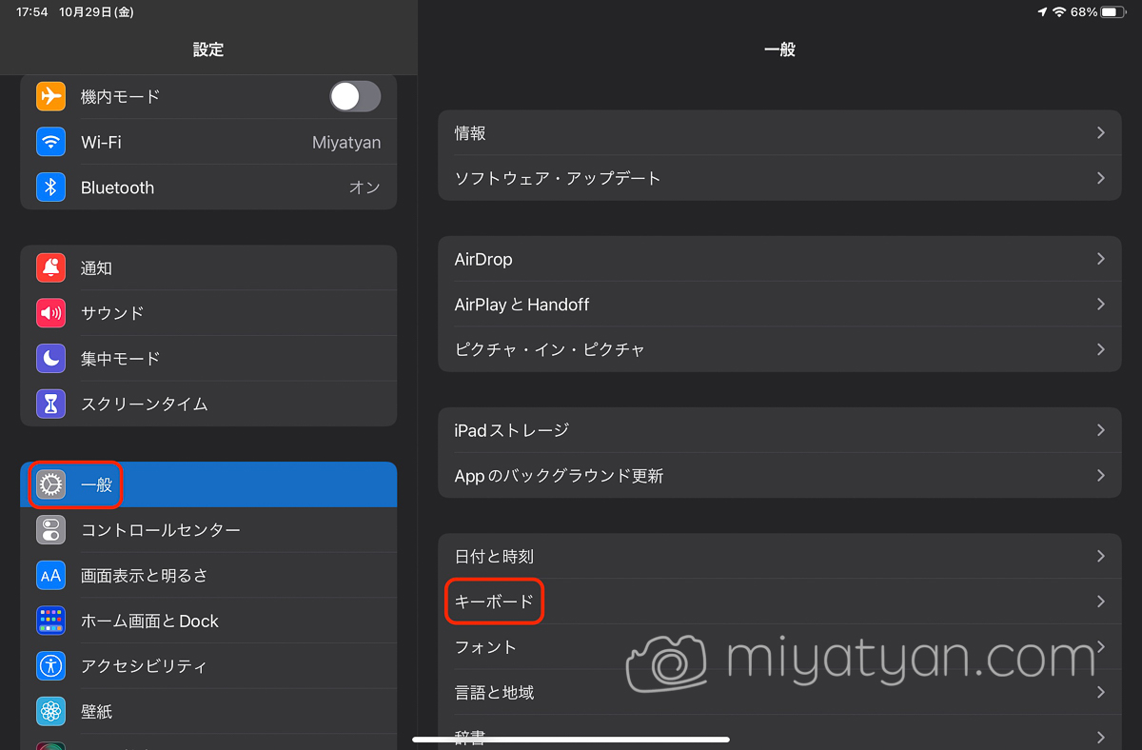The image size is (1142, 750).
Task: Expand キーボード settings chevron
Action: pos(1101,602)
